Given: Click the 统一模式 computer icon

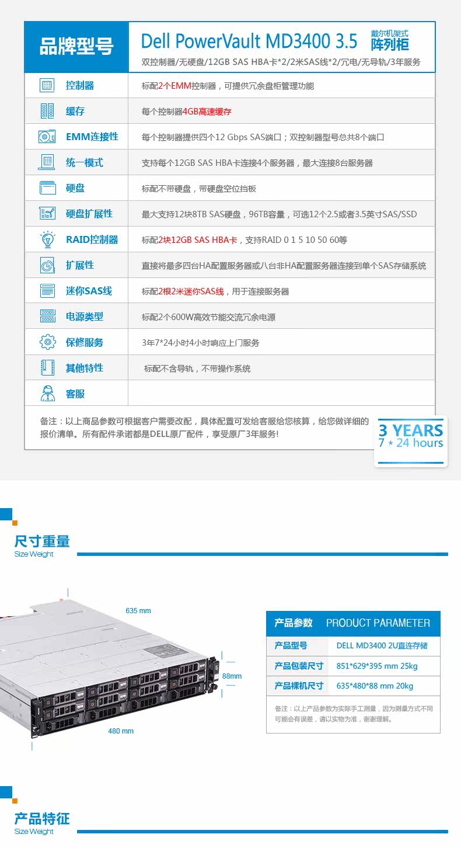Looking at the screenshot, I should [47, 162].
